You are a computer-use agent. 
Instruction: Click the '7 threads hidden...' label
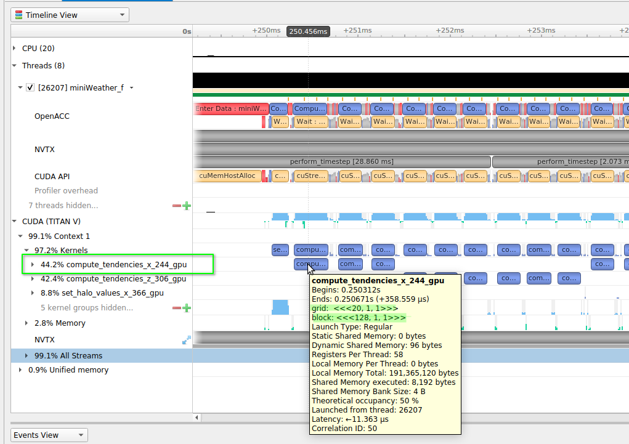coord(63,206)
